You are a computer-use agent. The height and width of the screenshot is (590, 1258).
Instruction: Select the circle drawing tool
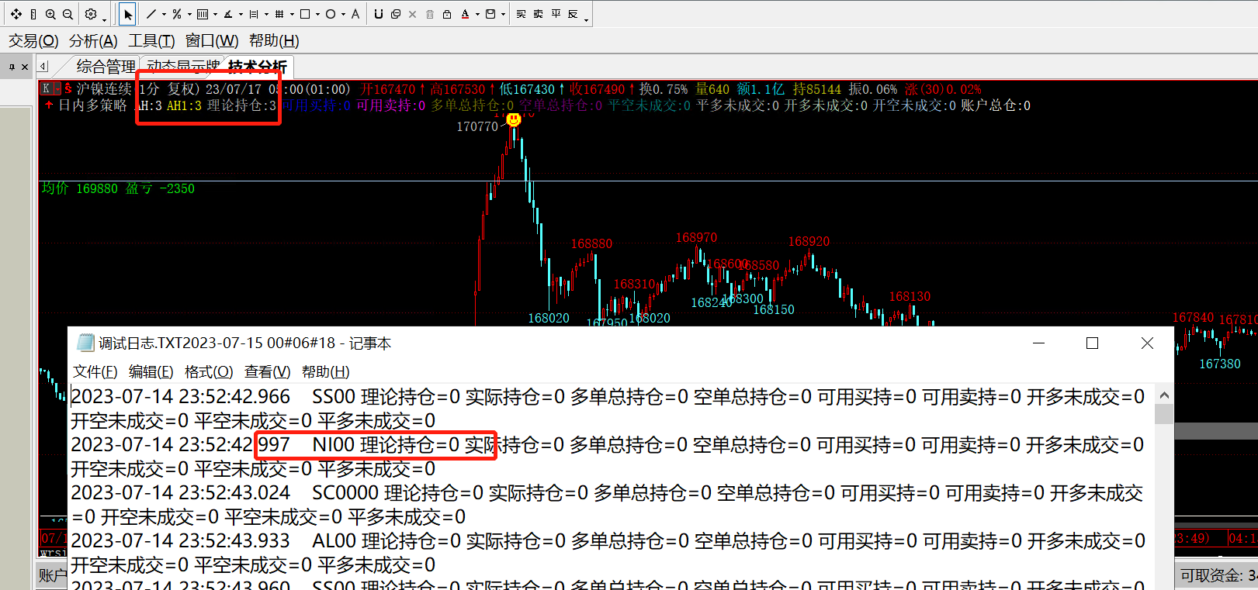331,14
